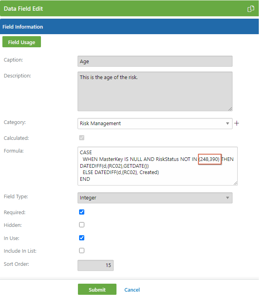Click the Sort Order field showing 15

point(95,265)
